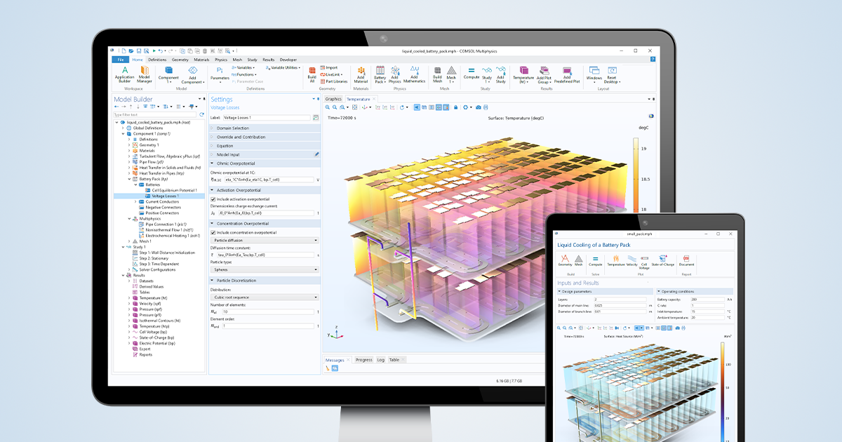
Task: Expand the Equation section
Action: click(265, 146)
